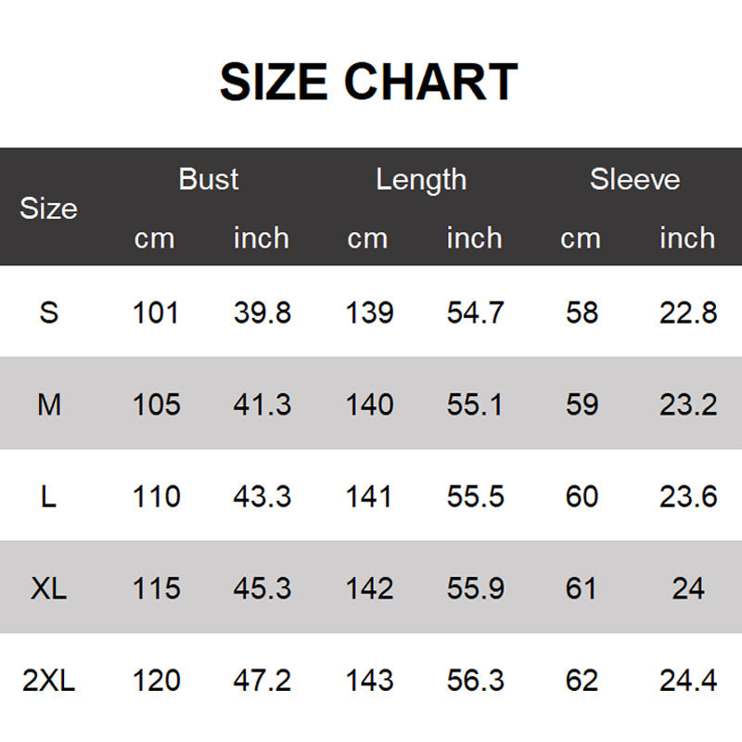742x742 pixels.
Task: Select the M size row label
Action: (x=48, y=404)
